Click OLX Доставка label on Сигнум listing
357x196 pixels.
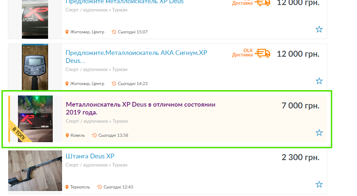pyautogui.click(x=242, y=53)
